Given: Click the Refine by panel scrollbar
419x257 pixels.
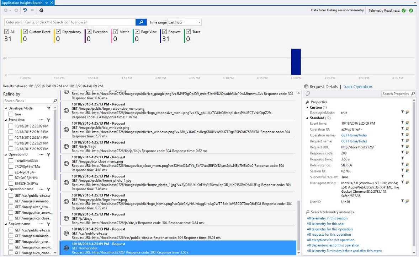Looking at the screenshot, I should [55, 145].
